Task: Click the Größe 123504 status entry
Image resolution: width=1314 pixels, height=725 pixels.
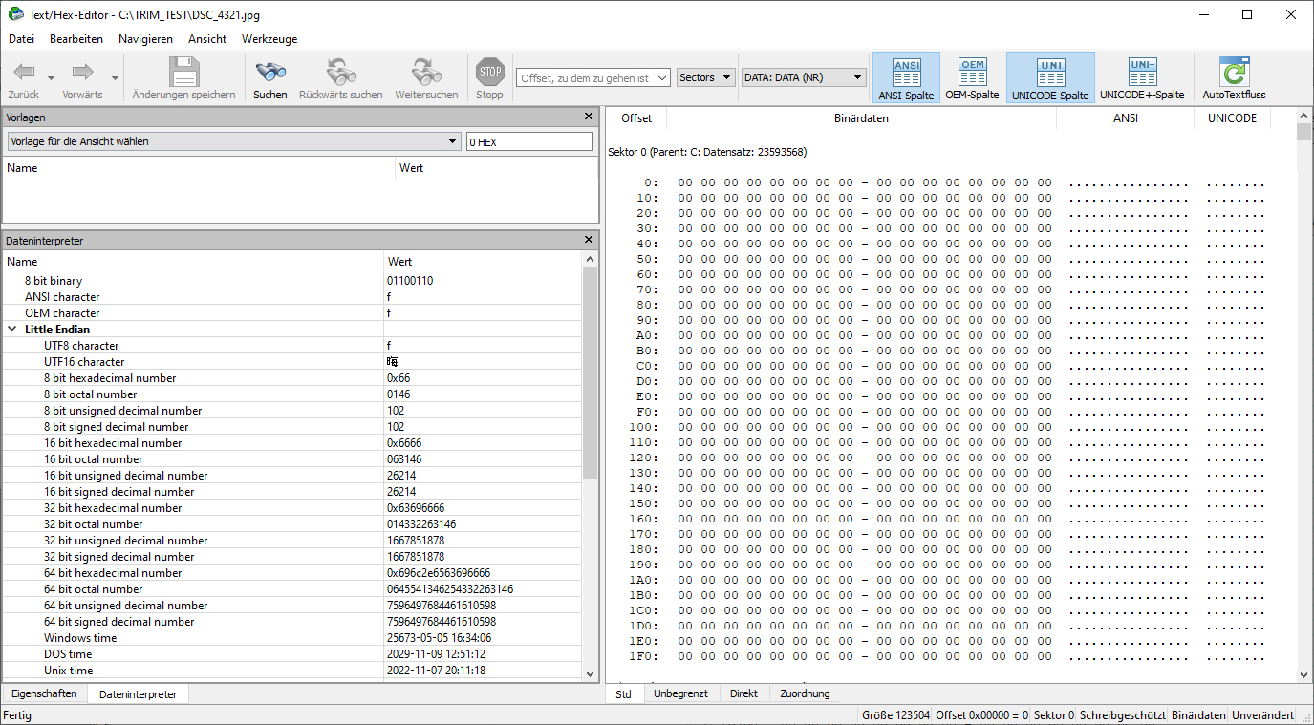Action: pyautogui.click(x=895, y=715)
